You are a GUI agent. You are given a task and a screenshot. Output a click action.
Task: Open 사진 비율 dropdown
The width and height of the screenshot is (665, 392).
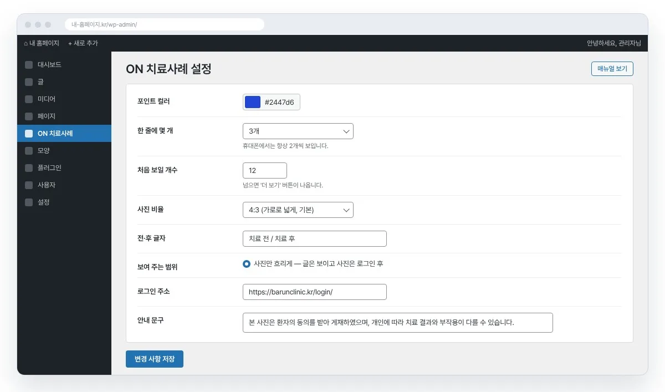tap(298, 210)
